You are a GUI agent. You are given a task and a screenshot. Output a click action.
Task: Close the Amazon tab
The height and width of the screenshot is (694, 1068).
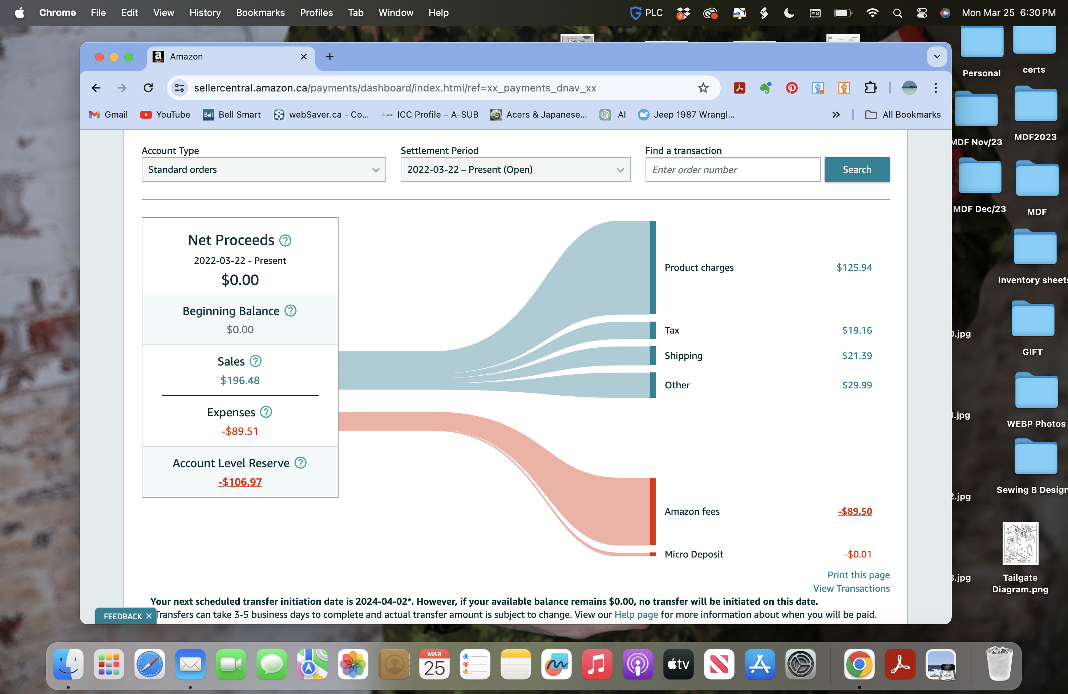point(303,57)
